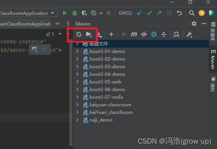Go to previous highlighted problem arrow
This screenshot has height=149, width=217.
[60, 34]
